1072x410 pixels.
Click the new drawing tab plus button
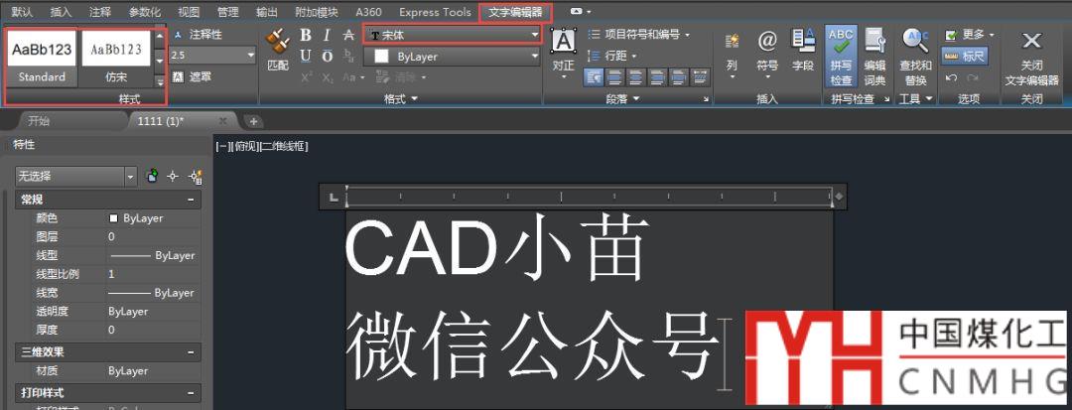[253, 121]
